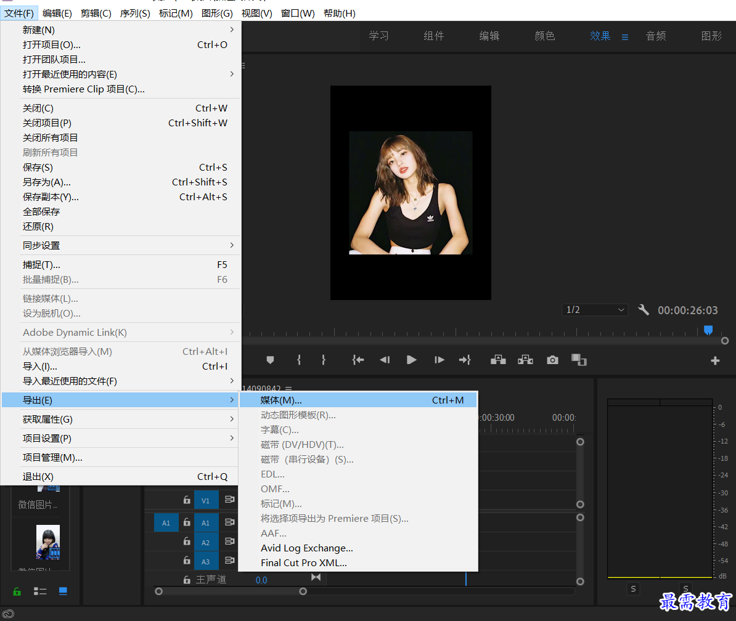This screenshot has width=736, height=621.
Task: Toggle lock on A2 track
Action: click(187, 542)
